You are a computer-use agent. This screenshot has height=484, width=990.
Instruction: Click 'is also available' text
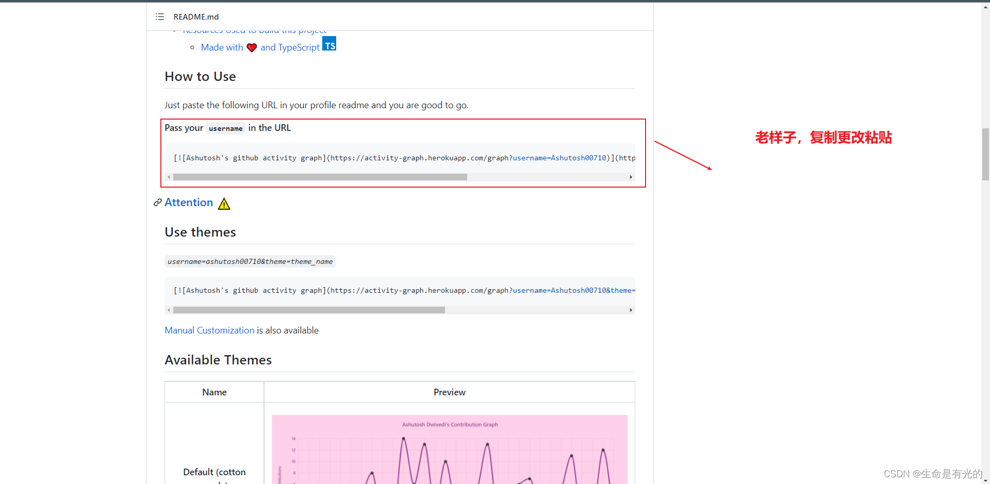pos(288,330)
